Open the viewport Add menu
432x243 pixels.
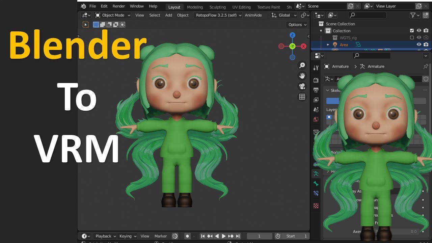tap(169, 15)
